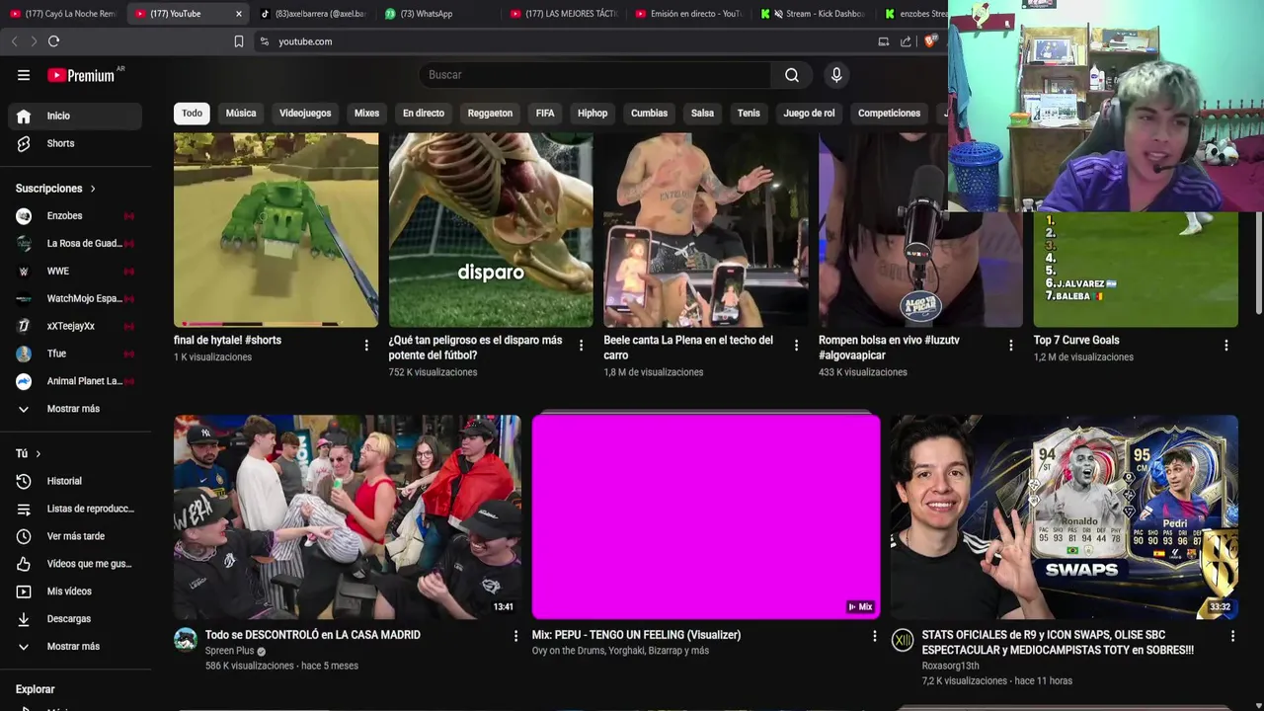Open options for 'Rompen bolsa en vivo' short
Screen dimensions: 1264x711
(x=1010, y=346)
